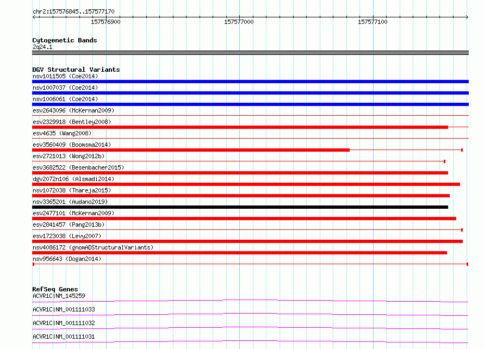Click the 157577100 ruler coordinate

tap(373, 22)
